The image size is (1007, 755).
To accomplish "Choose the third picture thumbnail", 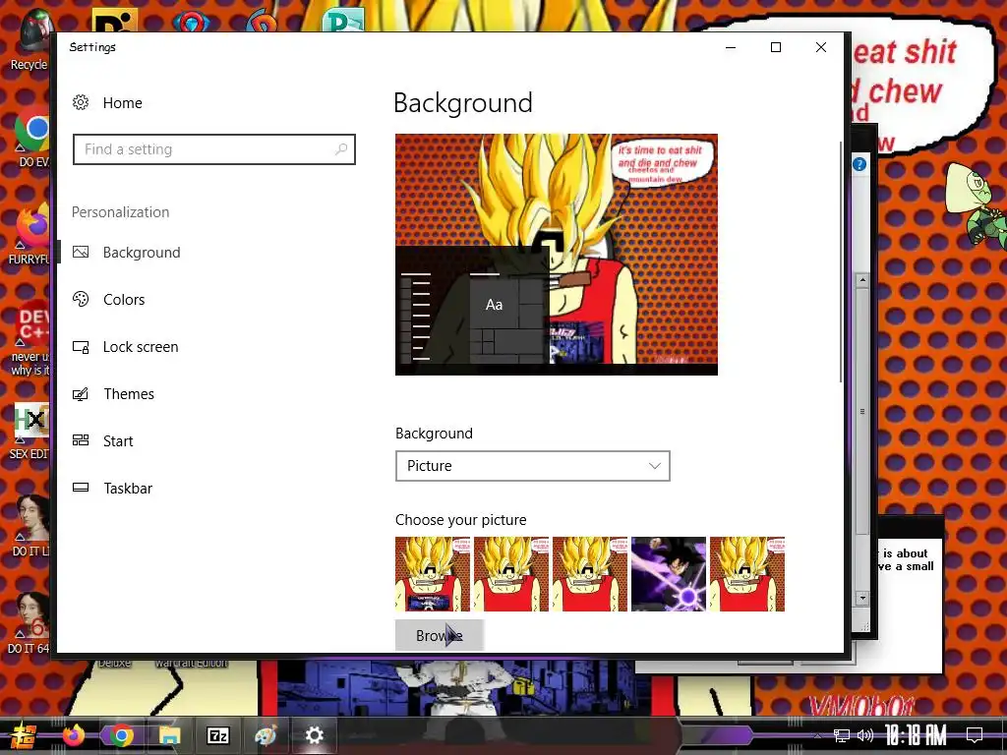I will [x=590, y=574].
